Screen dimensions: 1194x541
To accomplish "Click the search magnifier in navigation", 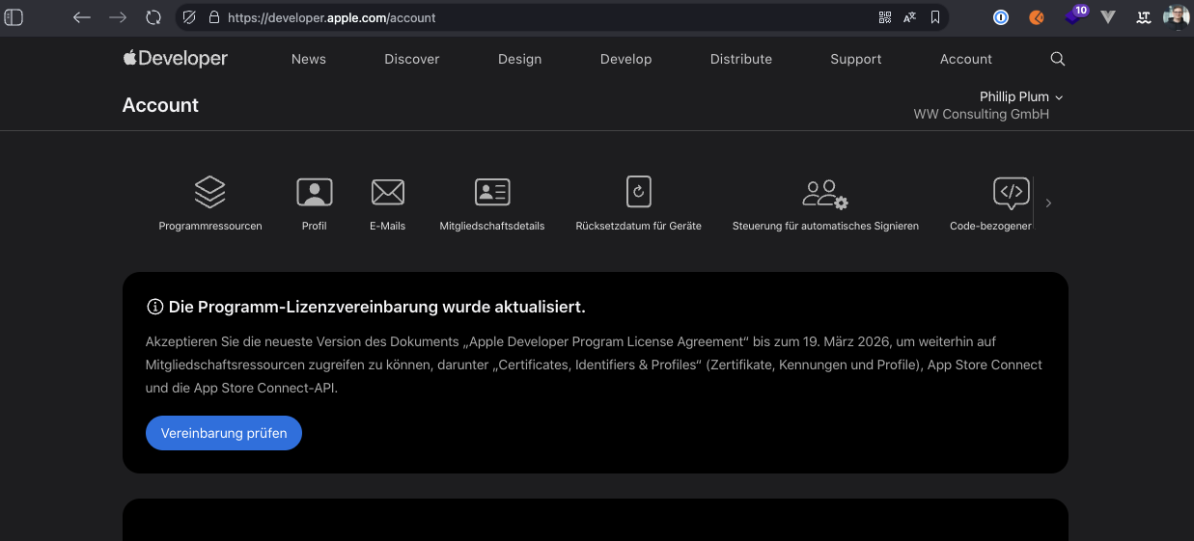I will click(1057, 59).
